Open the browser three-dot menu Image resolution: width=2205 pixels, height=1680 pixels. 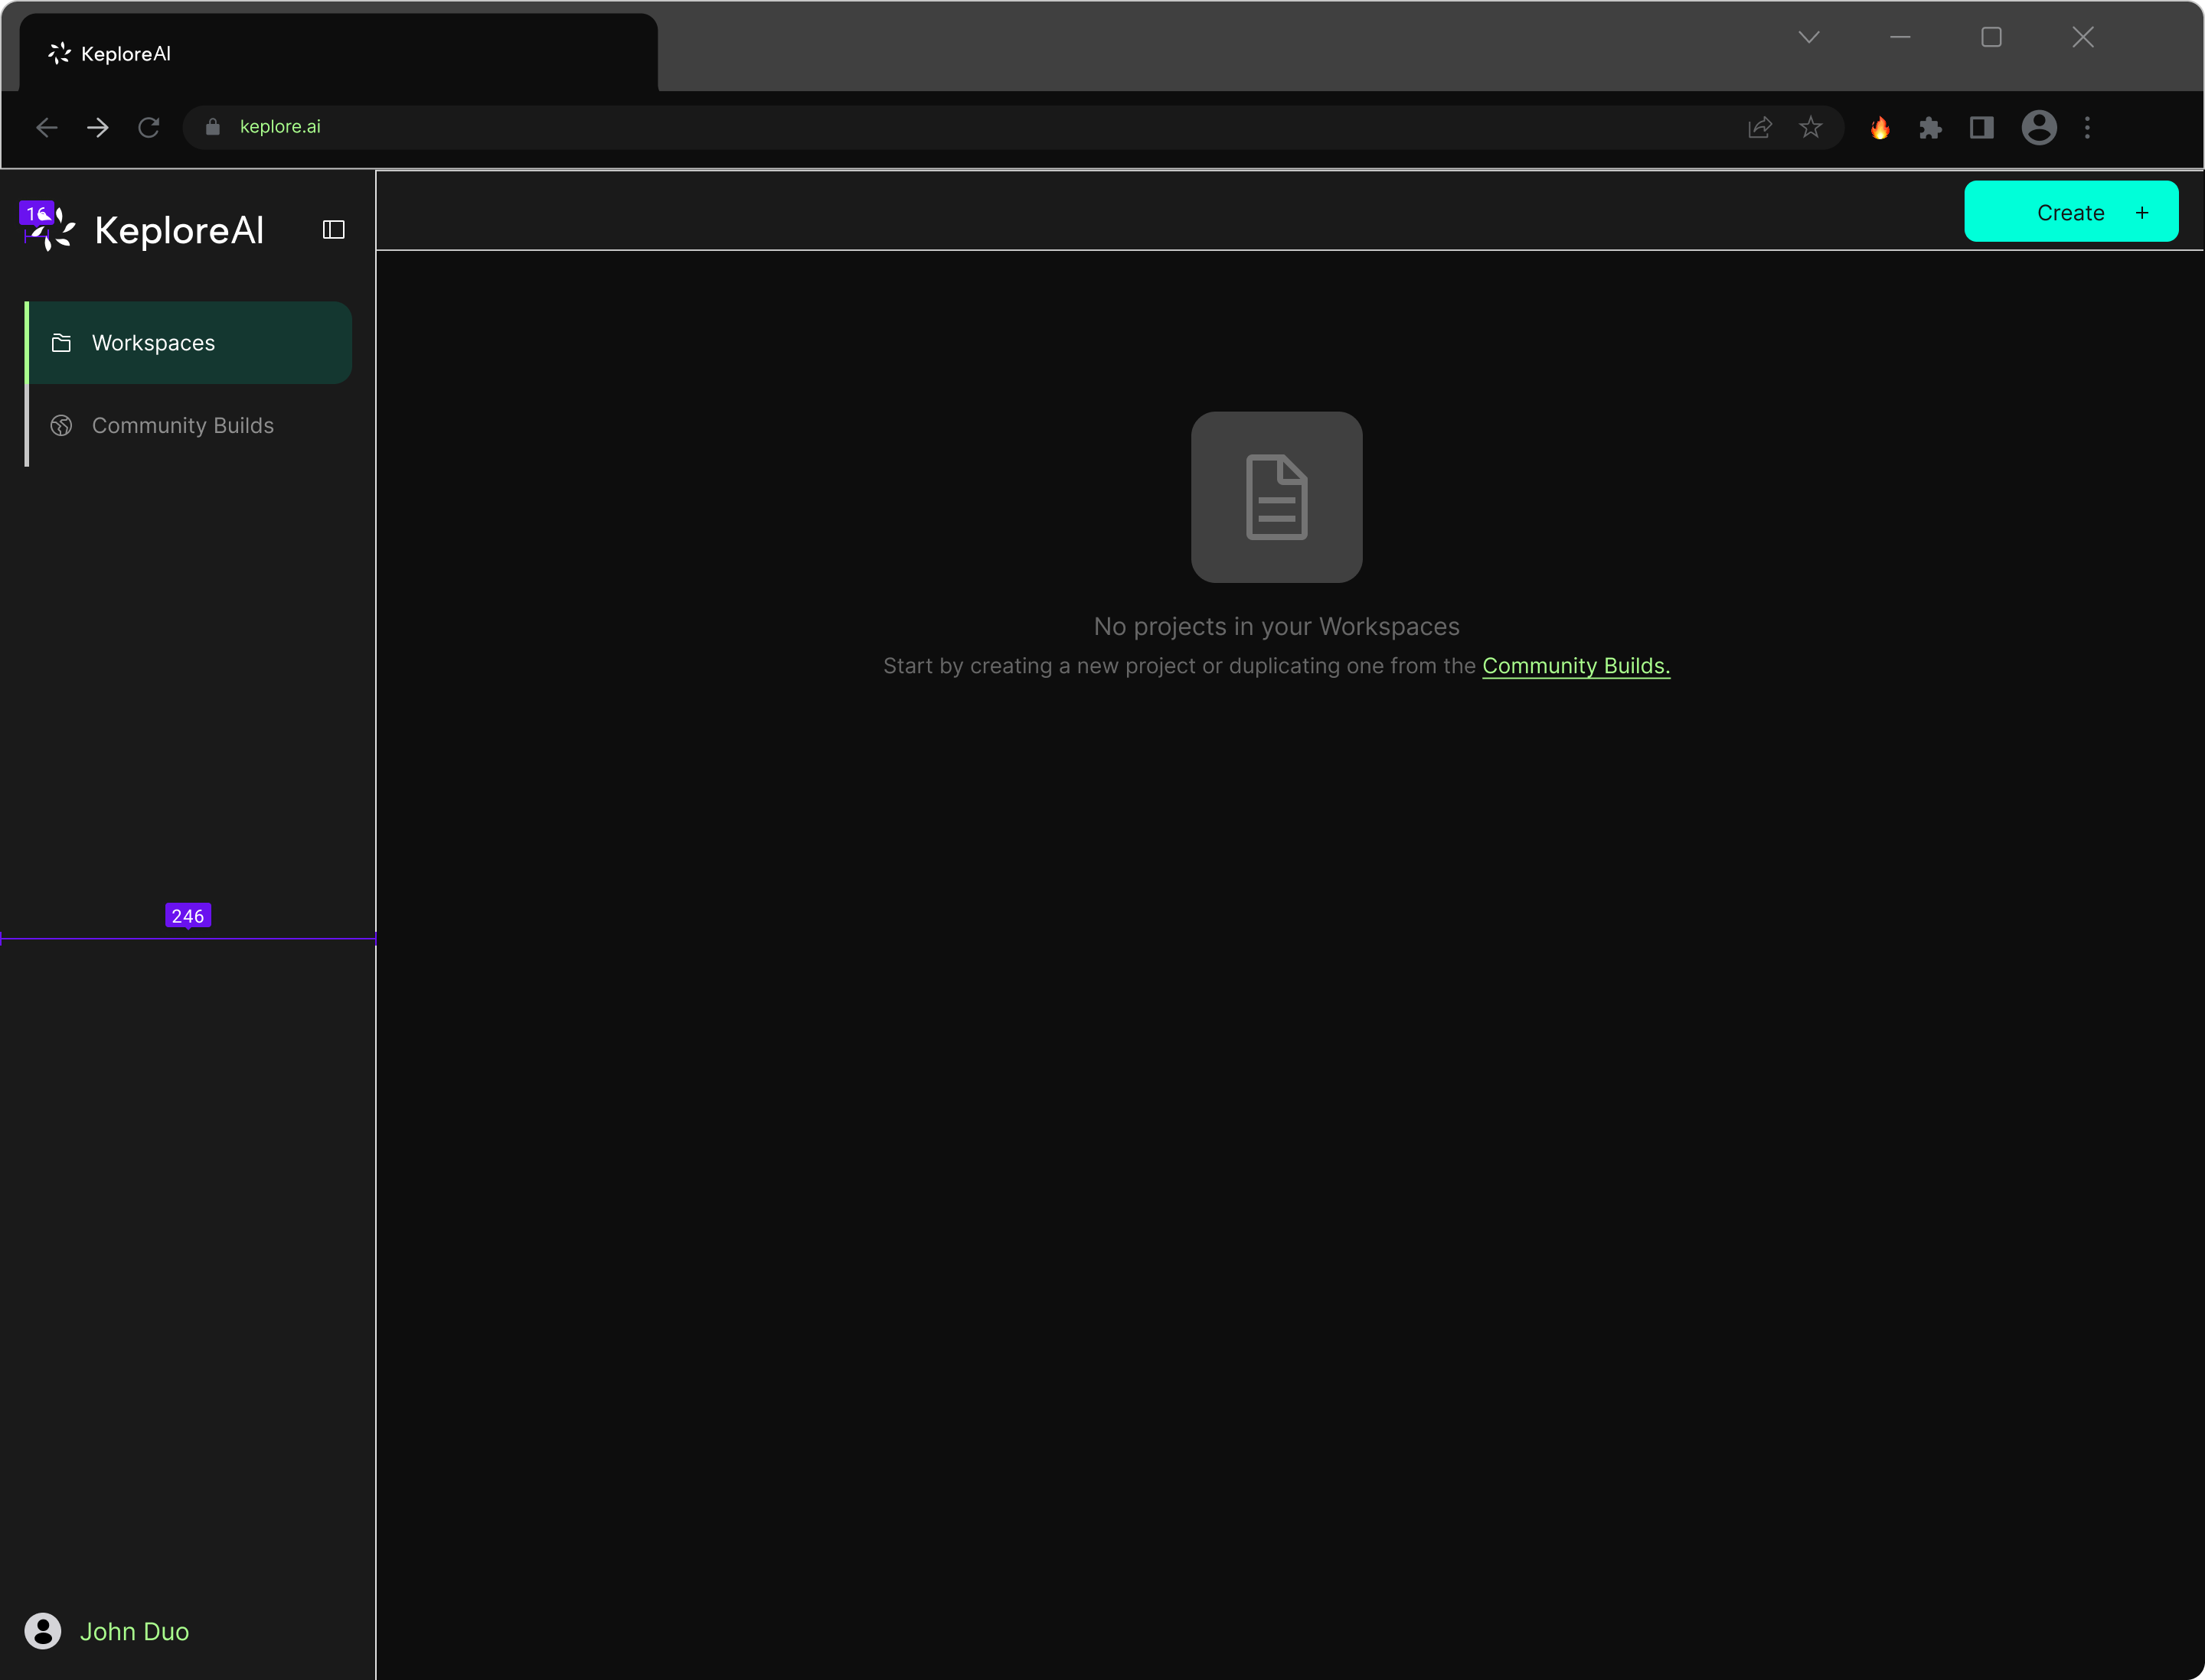coord(2087,127)
